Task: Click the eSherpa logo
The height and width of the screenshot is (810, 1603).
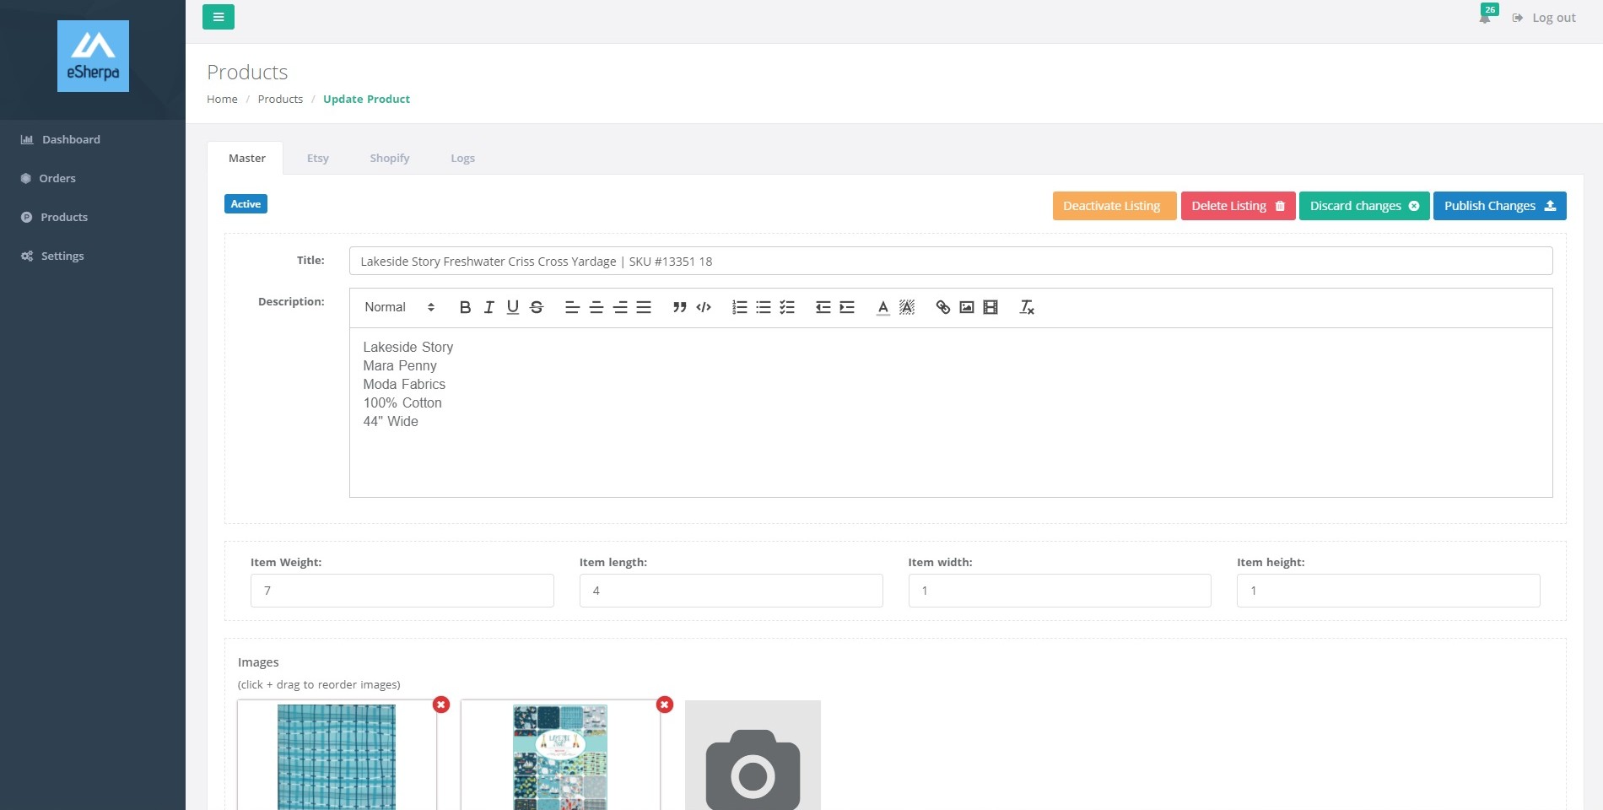Action: [x=93, y=56]
